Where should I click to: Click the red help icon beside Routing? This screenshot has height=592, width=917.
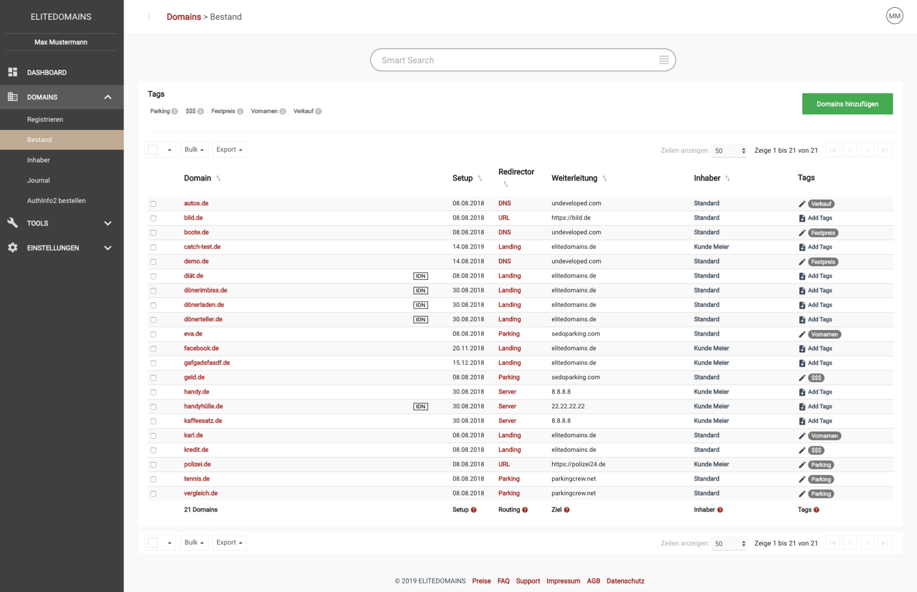pyautogui.click(x=525, y=510)
